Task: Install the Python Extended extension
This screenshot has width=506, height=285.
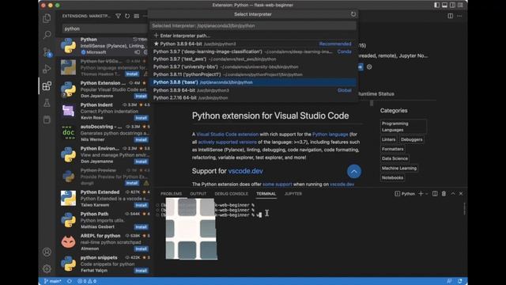Action: (x=141, y=205)
